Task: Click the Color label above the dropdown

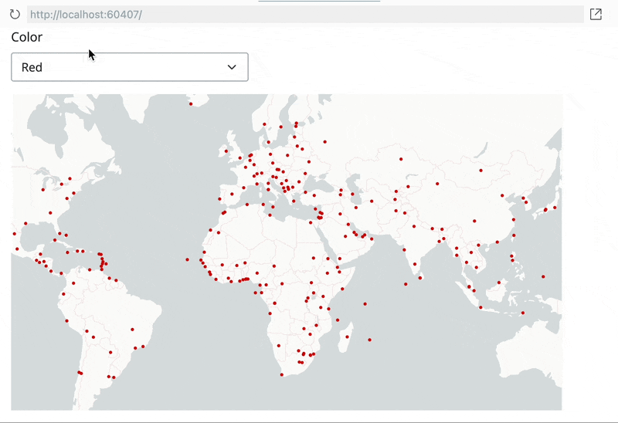Action: pyautogui.click(x=27, y=37)
